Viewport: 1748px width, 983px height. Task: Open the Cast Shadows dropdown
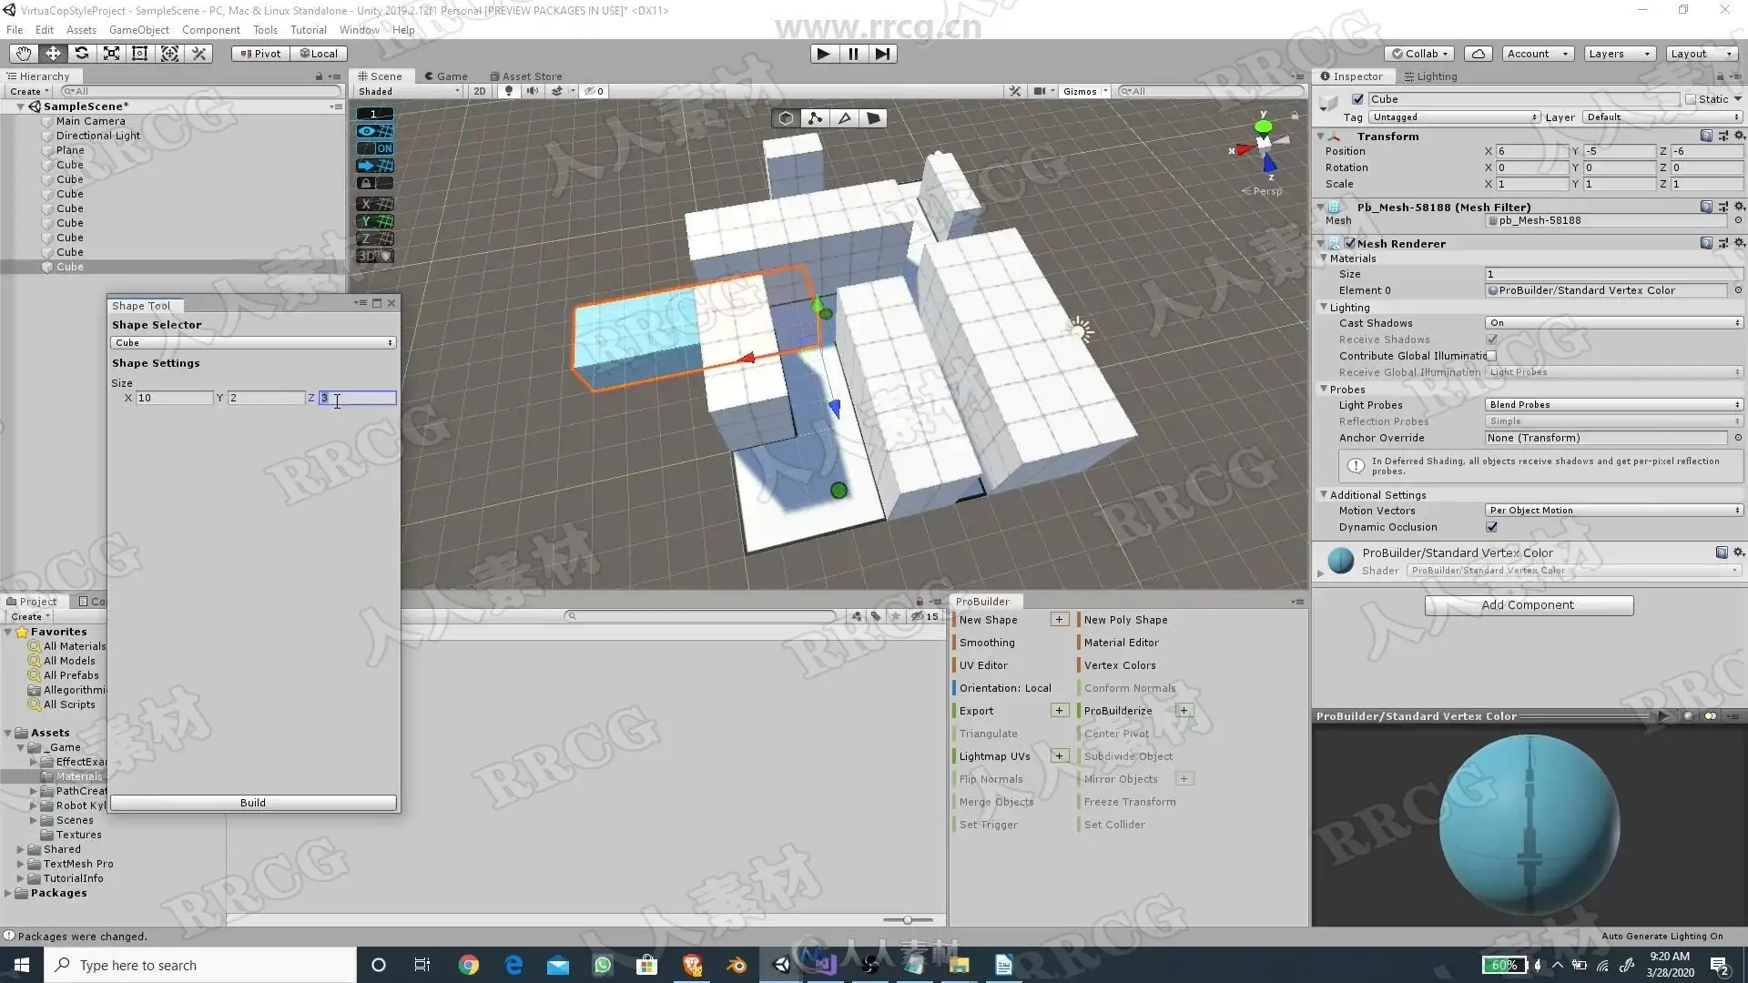pyautogui.click(x=1613, y=323)
